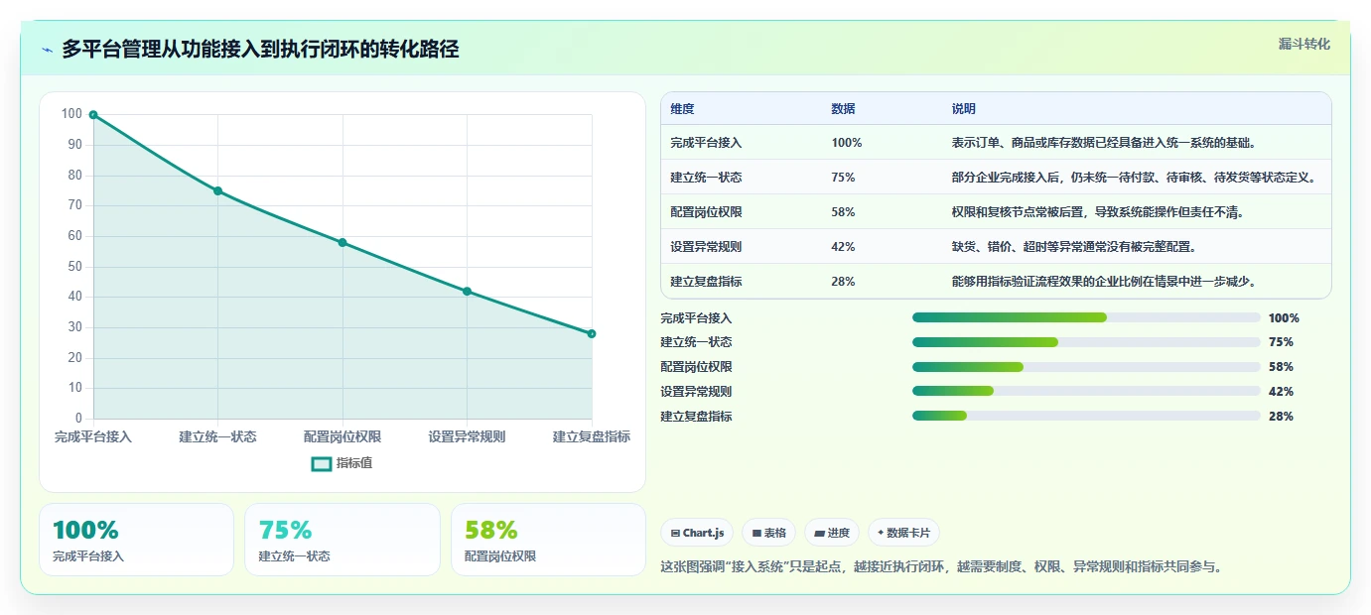Click the chart data point at 58
This screenshot has height=615, width=1371.
pos(343,242)
